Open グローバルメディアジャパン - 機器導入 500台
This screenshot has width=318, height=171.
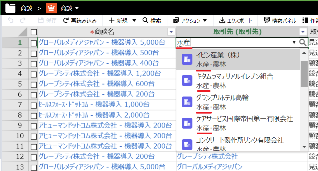pos(99,53)
